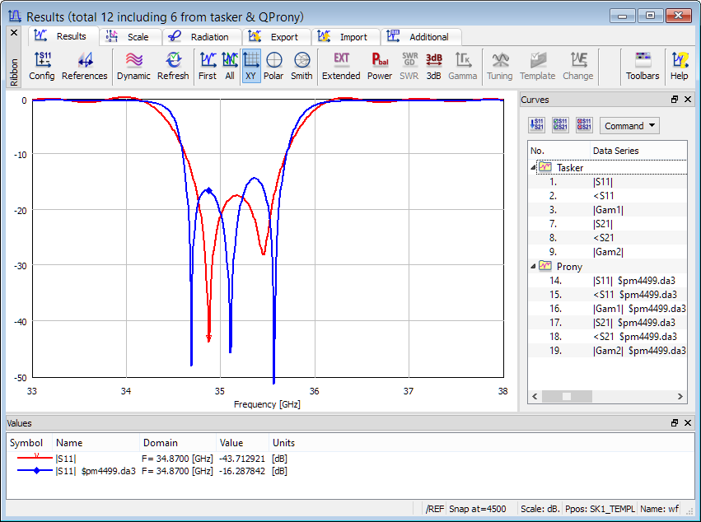Switch to Polar display mode
The image size is (701, 522).
pos(273,65)
